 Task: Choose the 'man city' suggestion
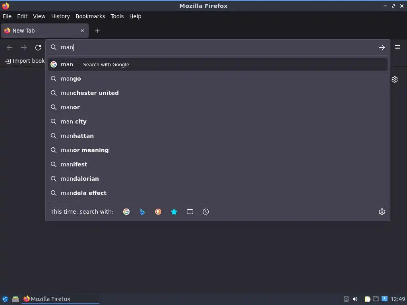[217, 122]
